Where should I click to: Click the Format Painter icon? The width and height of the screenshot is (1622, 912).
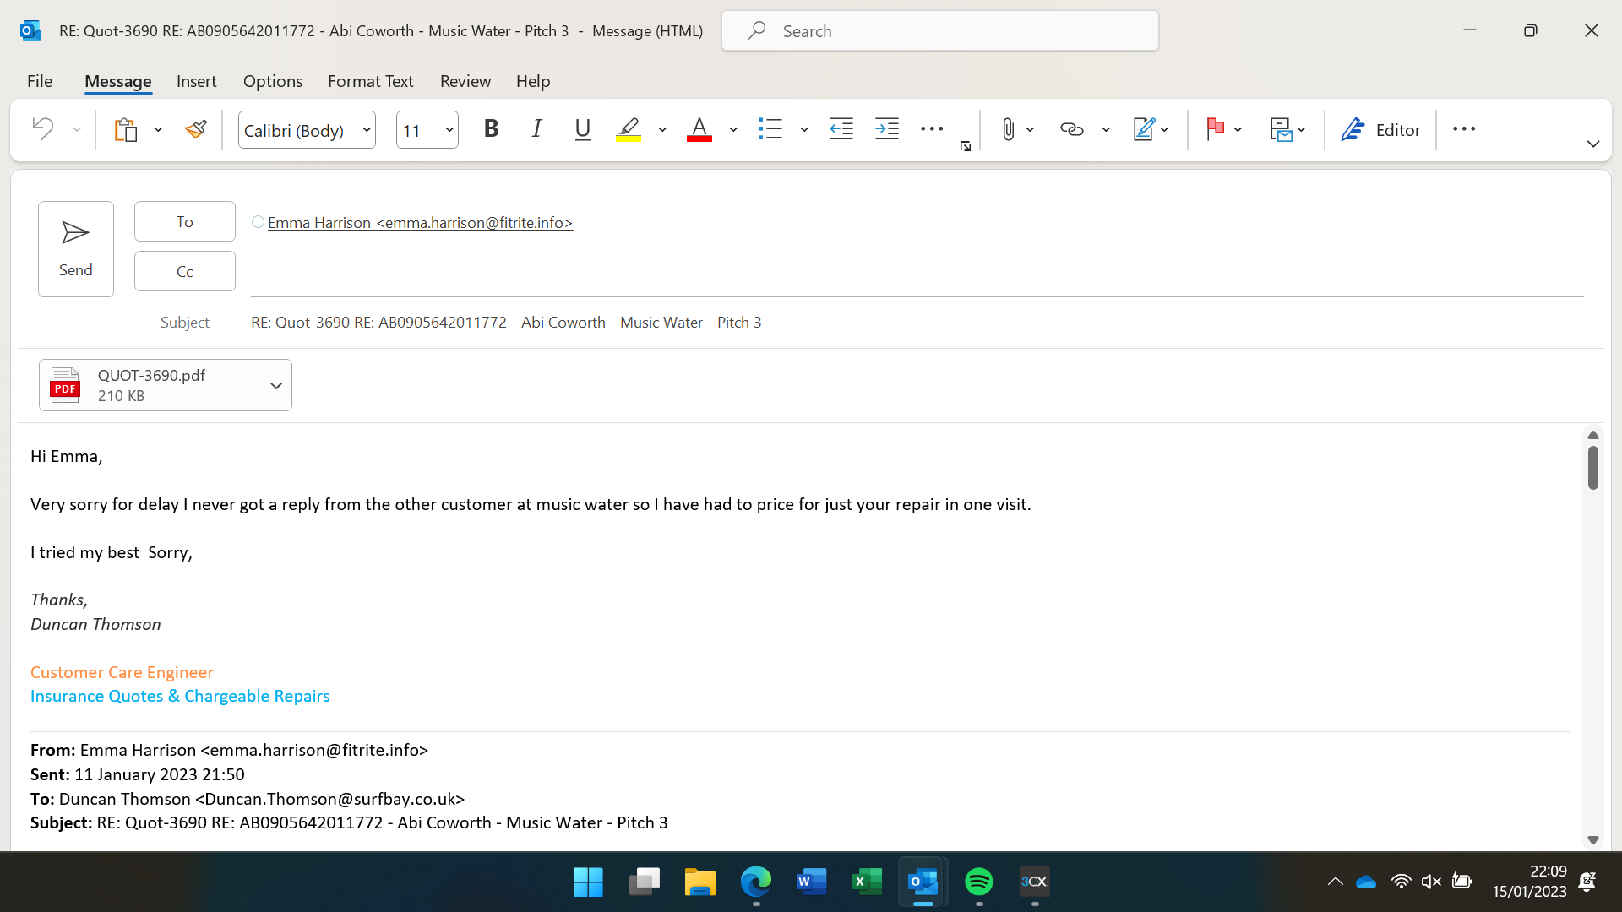[x=195, y=130]
